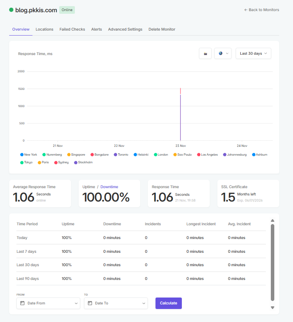Screen dimensions: 293x322
Task: Open the Advanced Settings tab
Action: click(125, 29)
